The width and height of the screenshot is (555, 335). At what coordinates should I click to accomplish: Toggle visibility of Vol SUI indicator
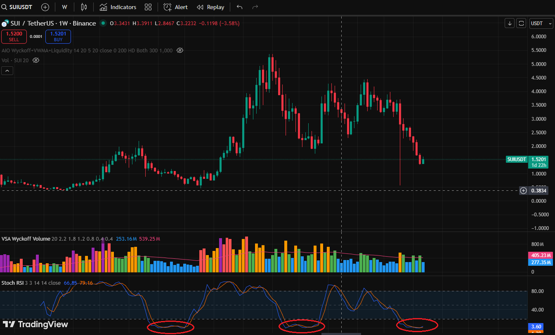click(36, 61)
